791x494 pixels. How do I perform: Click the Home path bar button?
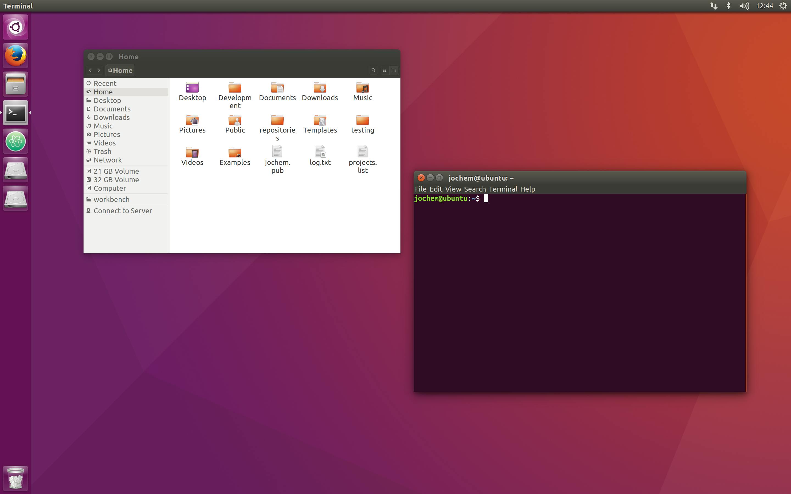coord(120,71)
